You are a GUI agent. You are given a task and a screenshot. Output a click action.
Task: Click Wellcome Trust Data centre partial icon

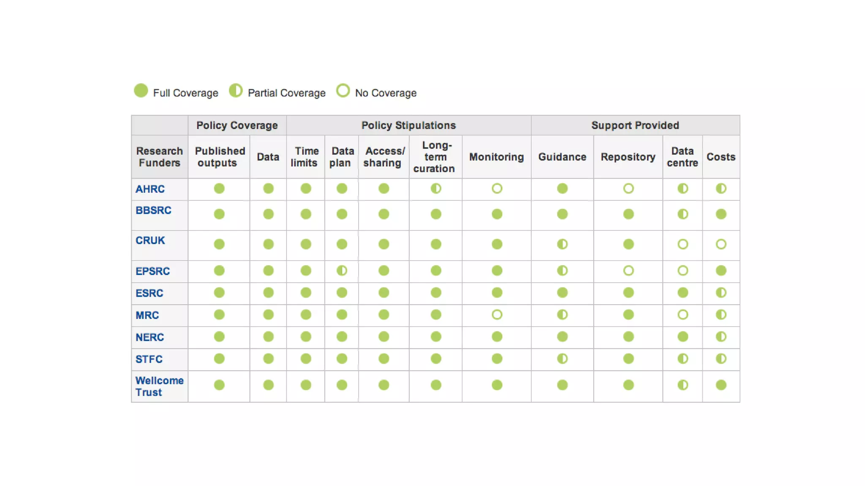coord(683,385)
